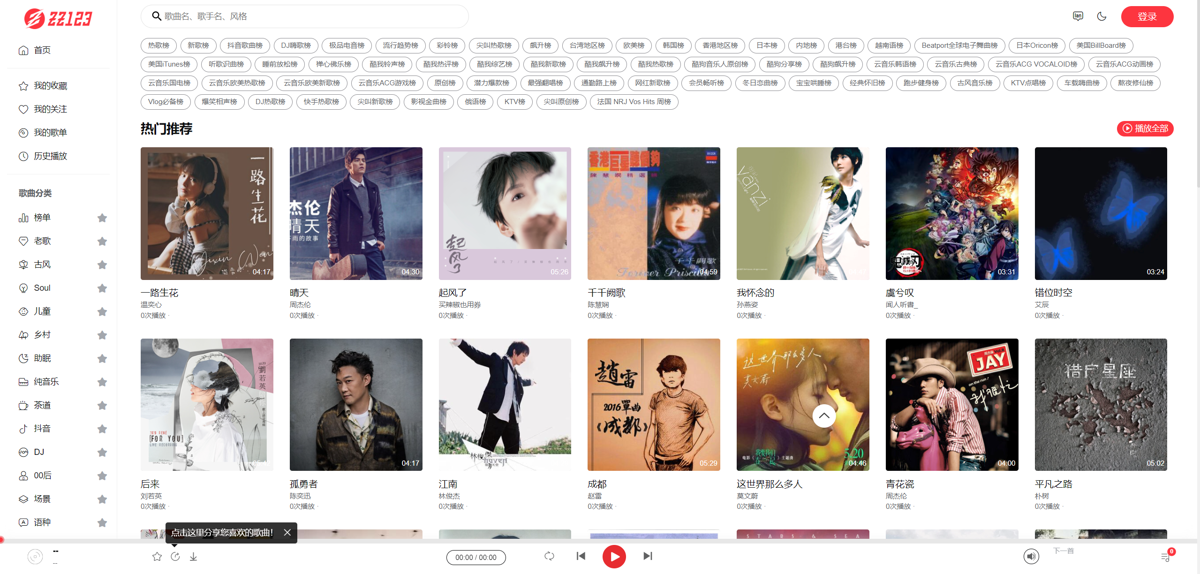Open the playlist queue icon

tap(1165, 557)
